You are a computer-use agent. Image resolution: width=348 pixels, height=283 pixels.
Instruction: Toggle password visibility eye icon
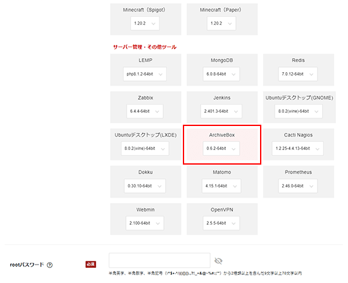coord(218,261)
